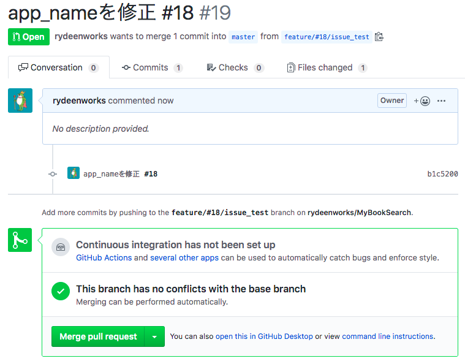Open issue #18 link in commit row
465x361 pixels.
151,174
